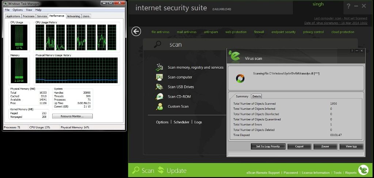374x178 pixels.
Task: Select the Summary tab in Virus scan
Action: tap(242, 96)
